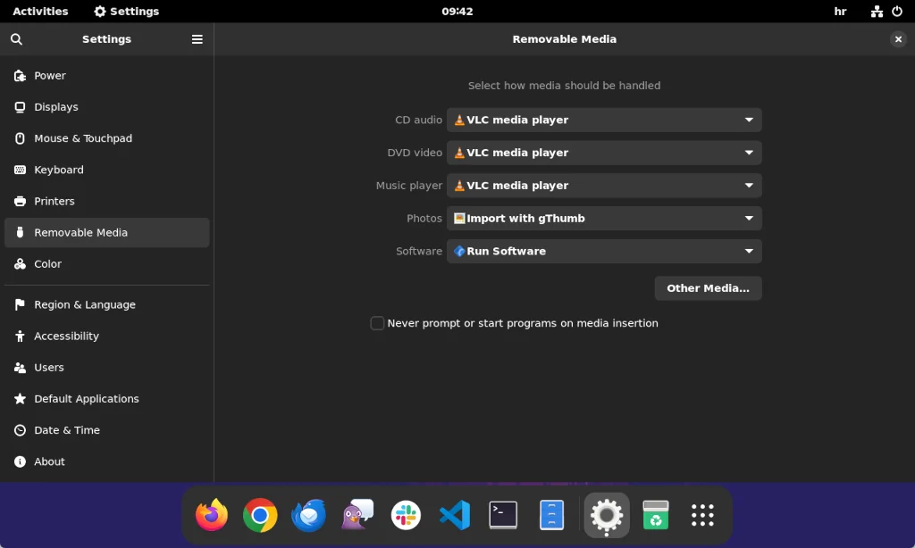Open the search in Settings
This screenshot has height=548, width=915.
pos(16,39)
